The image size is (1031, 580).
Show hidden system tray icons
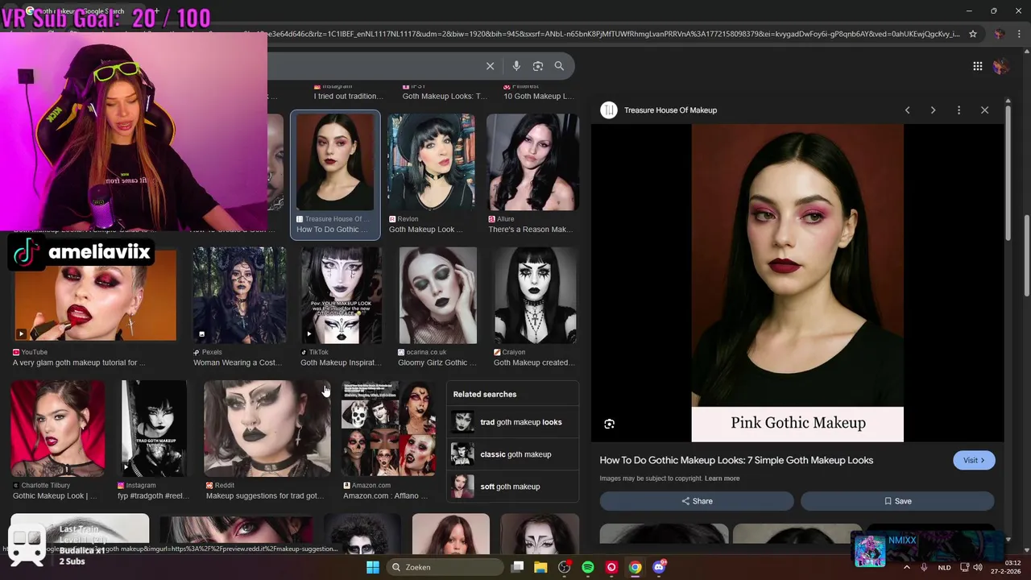tap(906, 567)
